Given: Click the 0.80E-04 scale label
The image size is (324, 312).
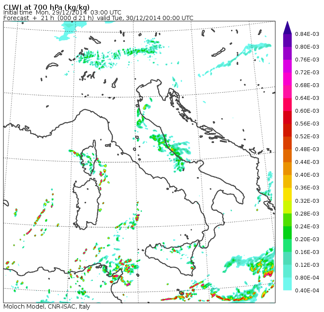Looking at the screenshot, I should pos(307,278).
